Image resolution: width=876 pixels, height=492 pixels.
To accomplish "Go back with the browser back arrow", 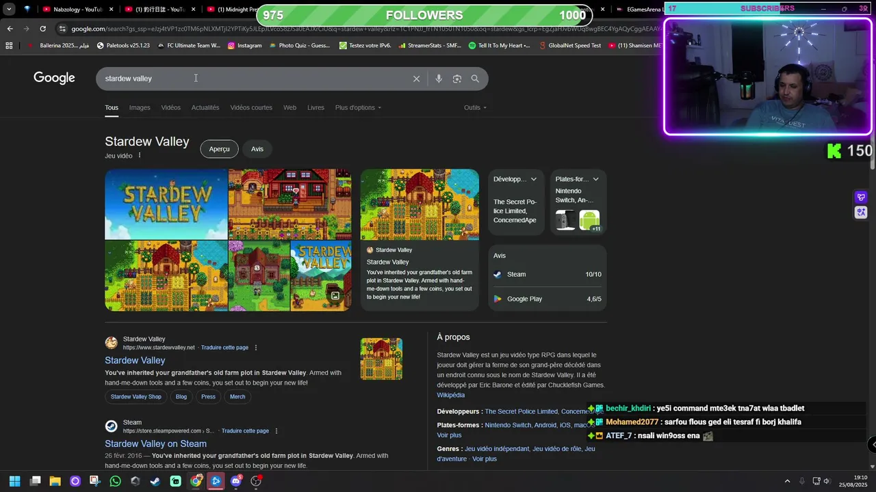I will [10, 29].
